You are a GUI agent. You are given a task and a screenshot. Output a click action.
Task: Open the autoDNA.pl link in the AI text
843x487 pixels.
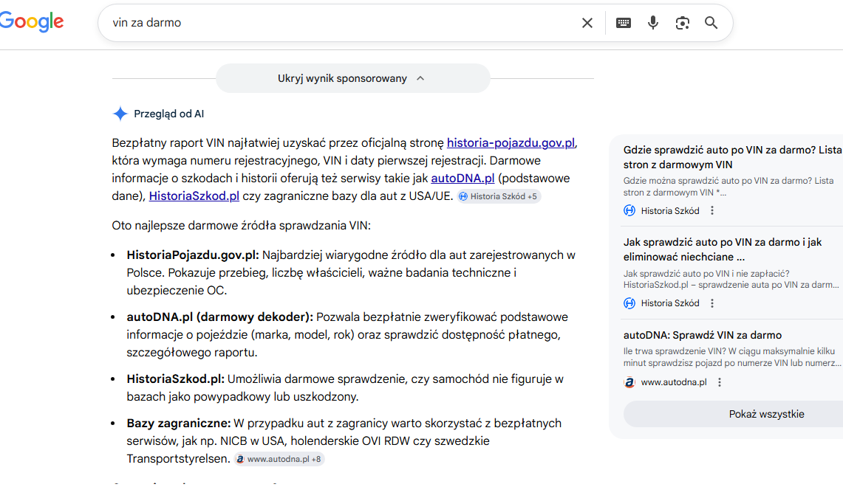463,178
